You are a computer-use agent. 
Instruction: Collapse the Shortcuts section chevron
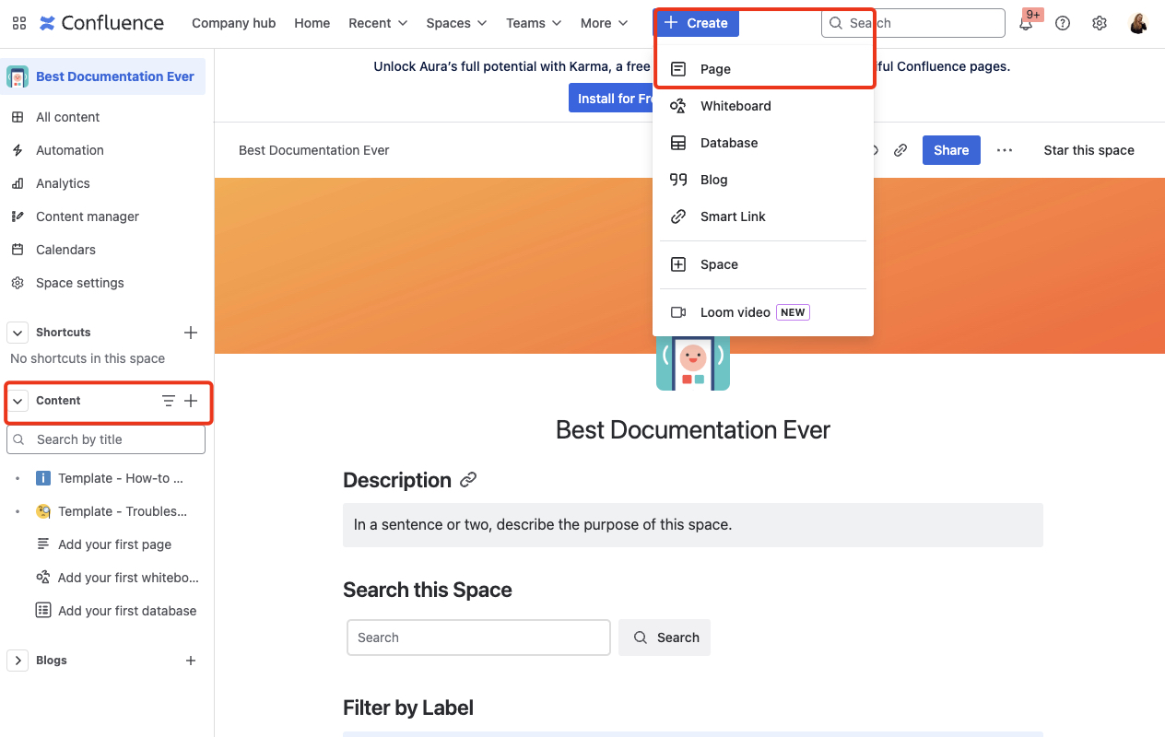coord(17,332)
